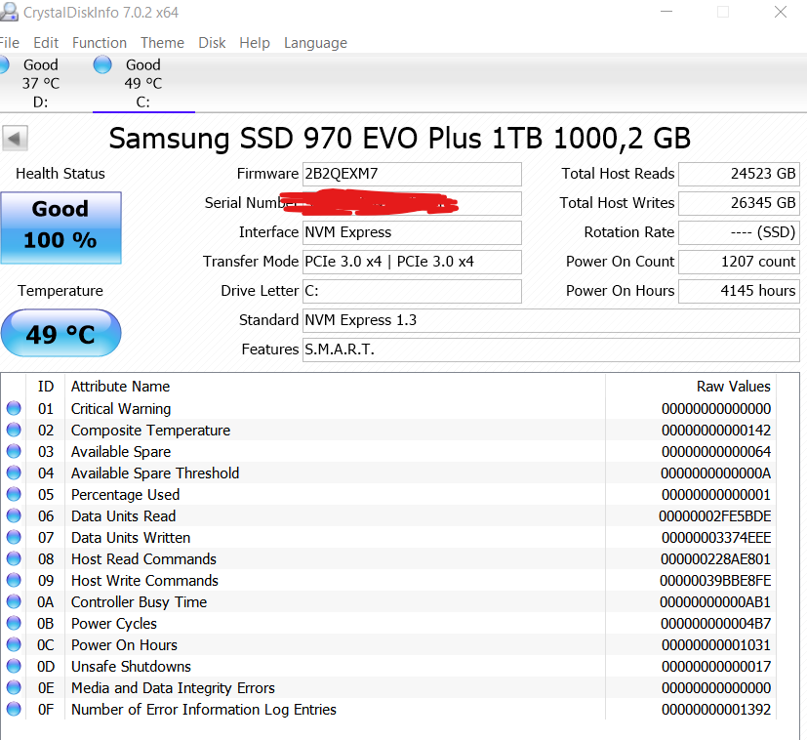
Task: Click status orb for Power Cycles row
Action: tap(14, 623)
